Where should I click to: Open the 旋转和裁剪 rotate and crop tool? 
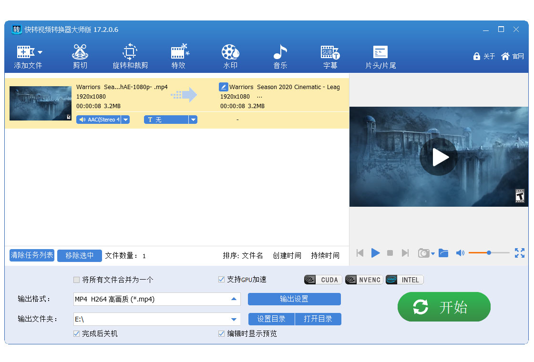click(130, 57)
